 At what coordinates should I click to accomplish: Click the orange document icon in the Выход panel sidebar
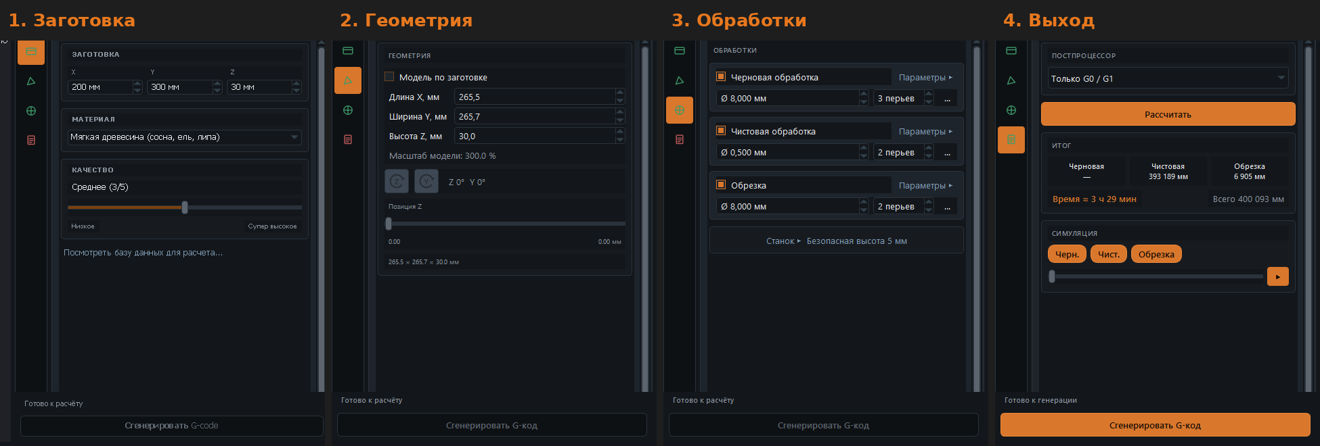(1011, 140)
